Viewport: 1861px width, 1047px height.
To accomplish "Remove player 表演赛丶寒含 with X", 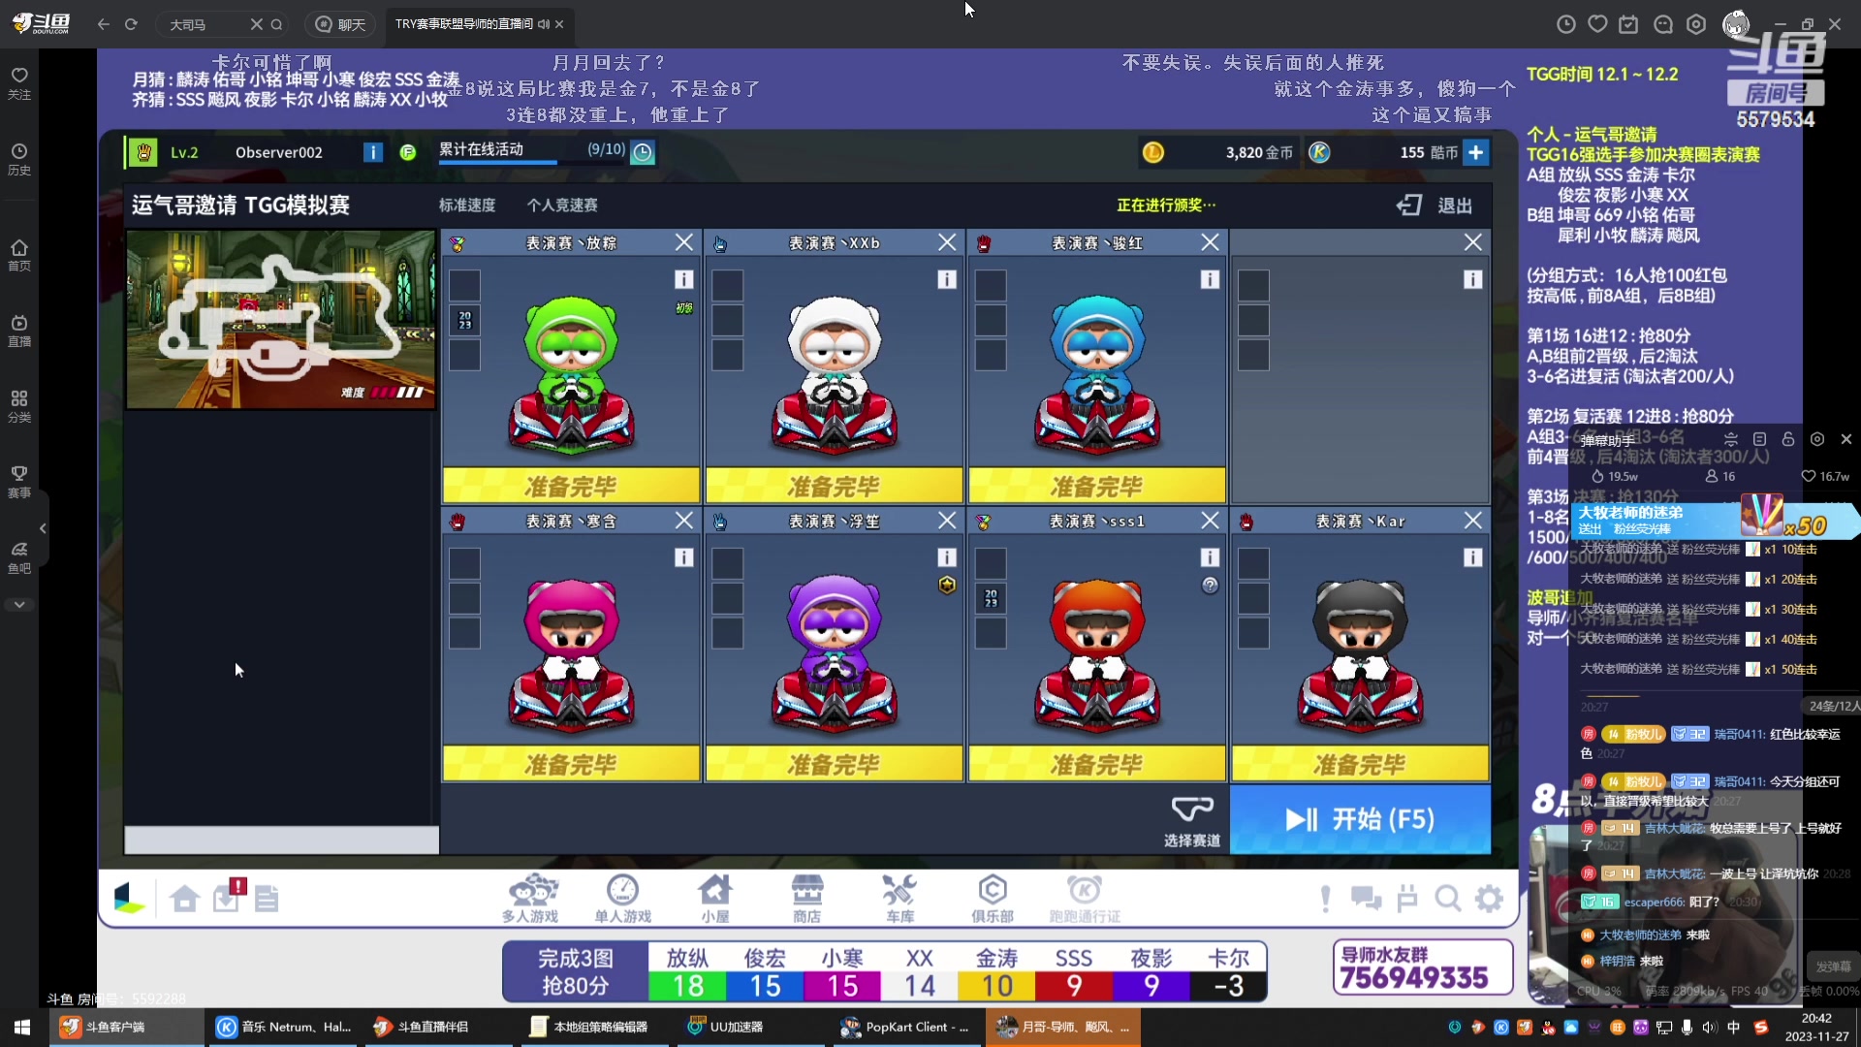I will click(684, 521).
